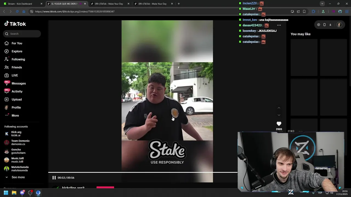
Task: Open the site information icon in address bar
Action: tap(32, 11)
